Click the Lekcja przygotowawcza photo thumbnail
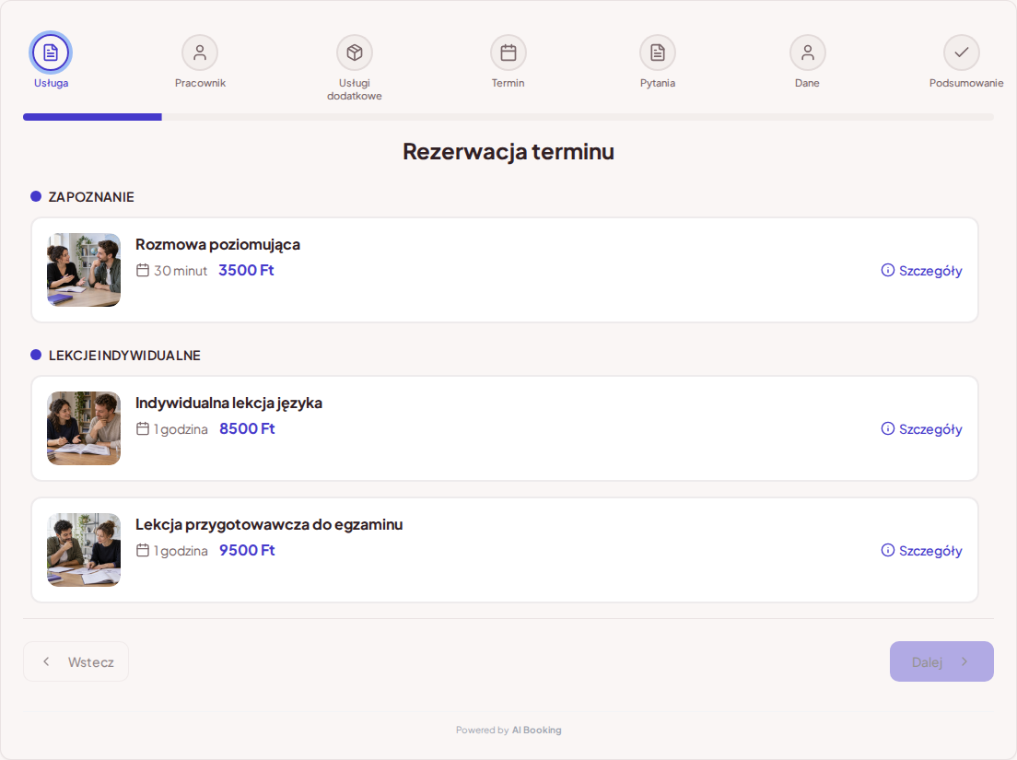This screenshot has width=1017, height=760. (84, 550)
